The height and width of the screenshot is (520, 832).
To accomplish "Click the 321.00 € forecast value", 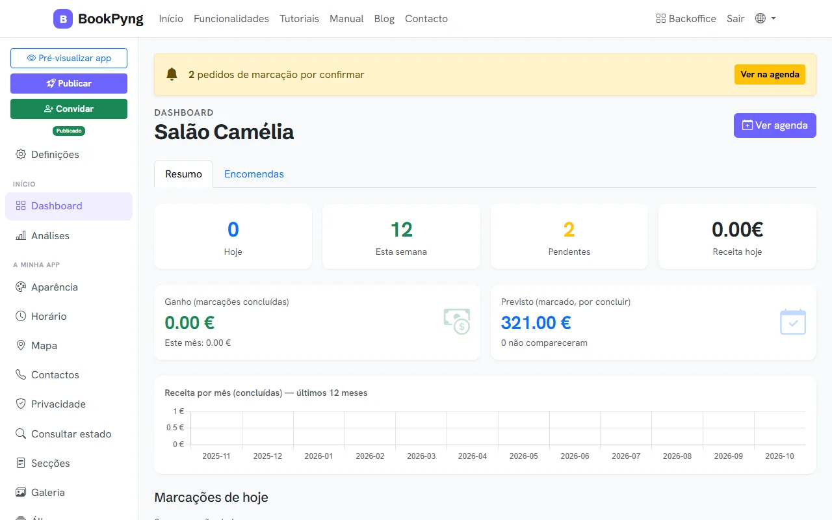I will click(536, 322).
